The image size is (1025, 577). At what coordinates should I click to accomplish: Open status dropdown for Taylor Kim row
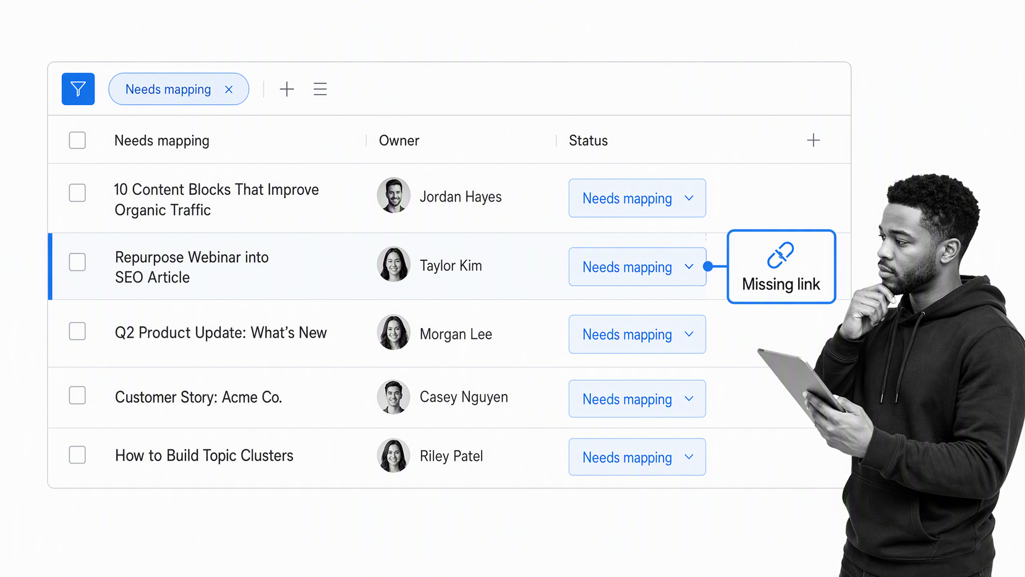click(637, 267)
